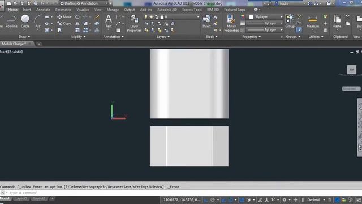Select the Rotate tool icon
The height and width of the screenshot is (204, 362).
(x=77, y=17)
